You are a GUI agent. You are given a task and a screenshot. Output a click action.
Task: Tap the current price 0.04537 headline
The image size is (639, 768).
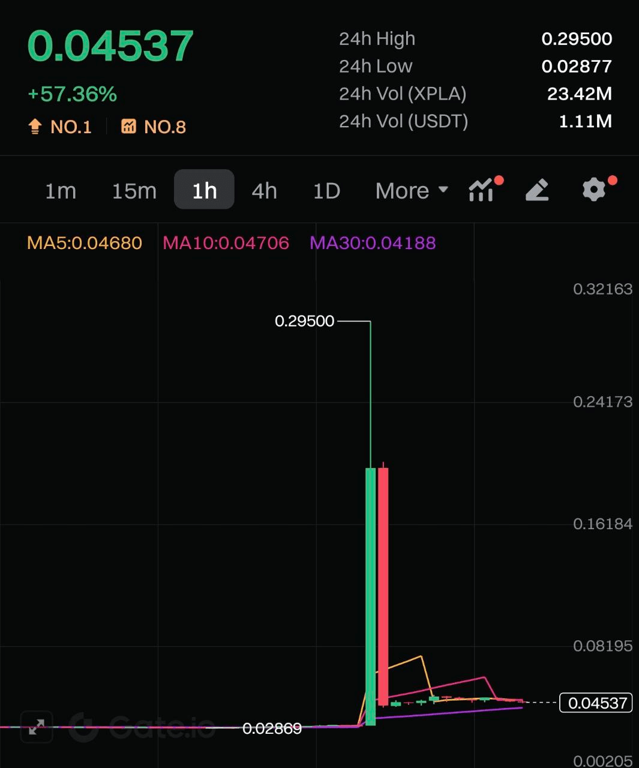110,46
